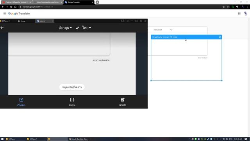Screen dimensions: 250x141
Task: Click the Send feedback link
Action: click(202, 58)
